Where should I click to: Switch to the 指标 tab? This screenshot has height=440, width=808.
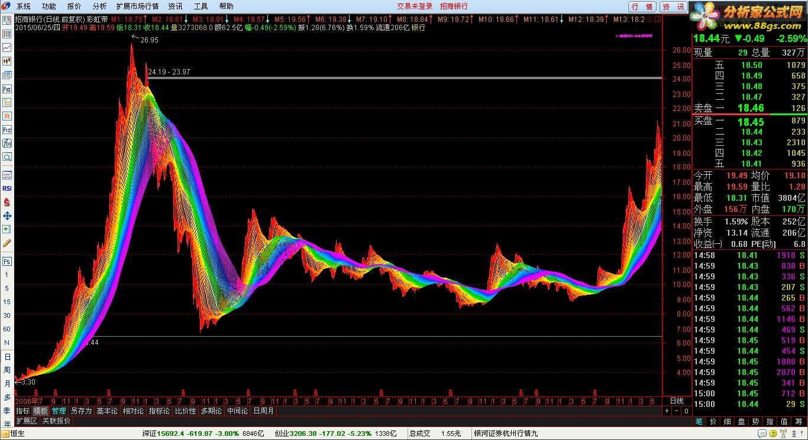[x=23, y=411]
